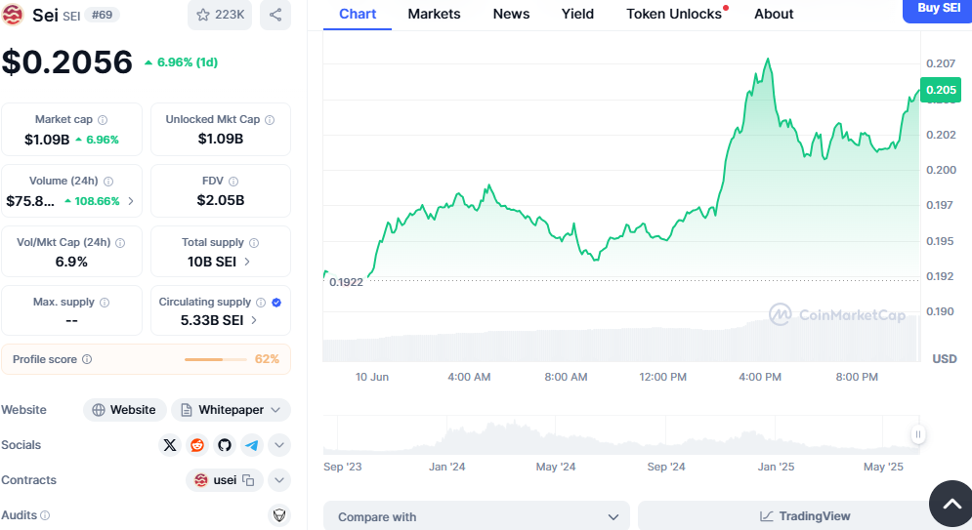The image size is (972, 530).
Task: Expand more socials dropdown arrow
Action: (x=279, y=445)
